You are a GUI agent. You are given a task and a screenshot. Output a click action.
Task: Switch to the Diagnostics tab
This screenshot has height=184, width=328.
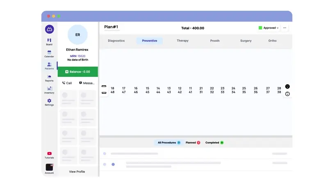(116, 41)
